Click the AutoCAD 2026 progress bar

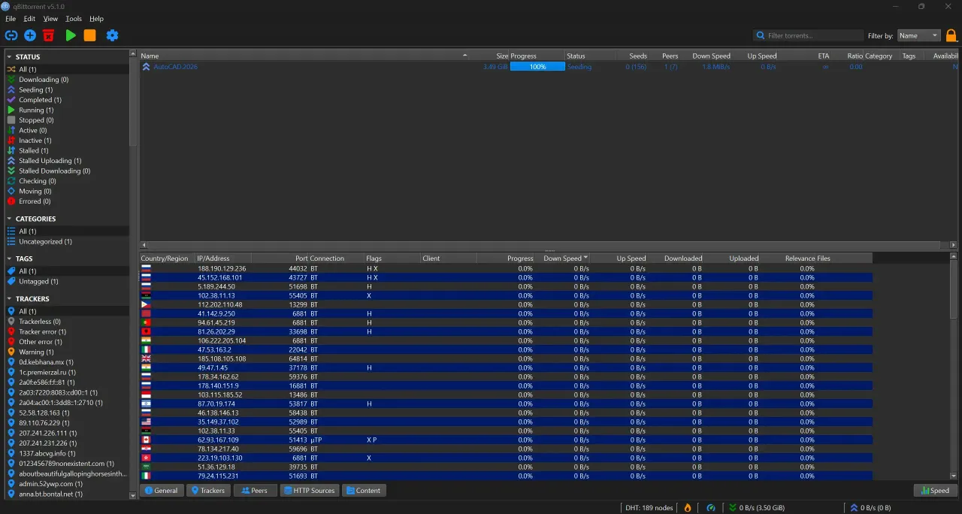[537, 67]
